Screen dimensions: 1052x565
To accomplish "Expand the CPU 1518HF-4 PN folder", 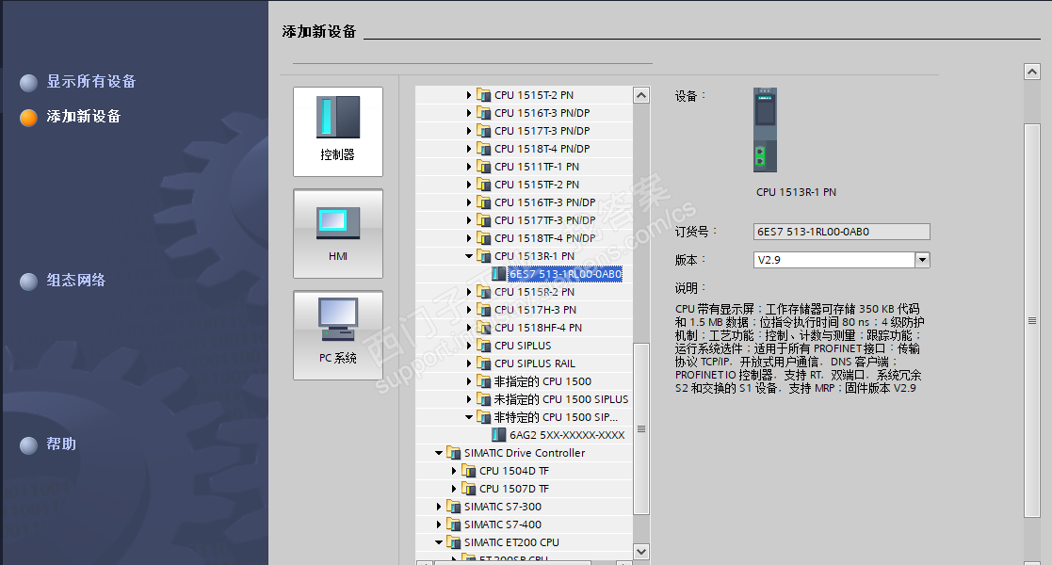I will pyautogui.click(x=469, y=328).
